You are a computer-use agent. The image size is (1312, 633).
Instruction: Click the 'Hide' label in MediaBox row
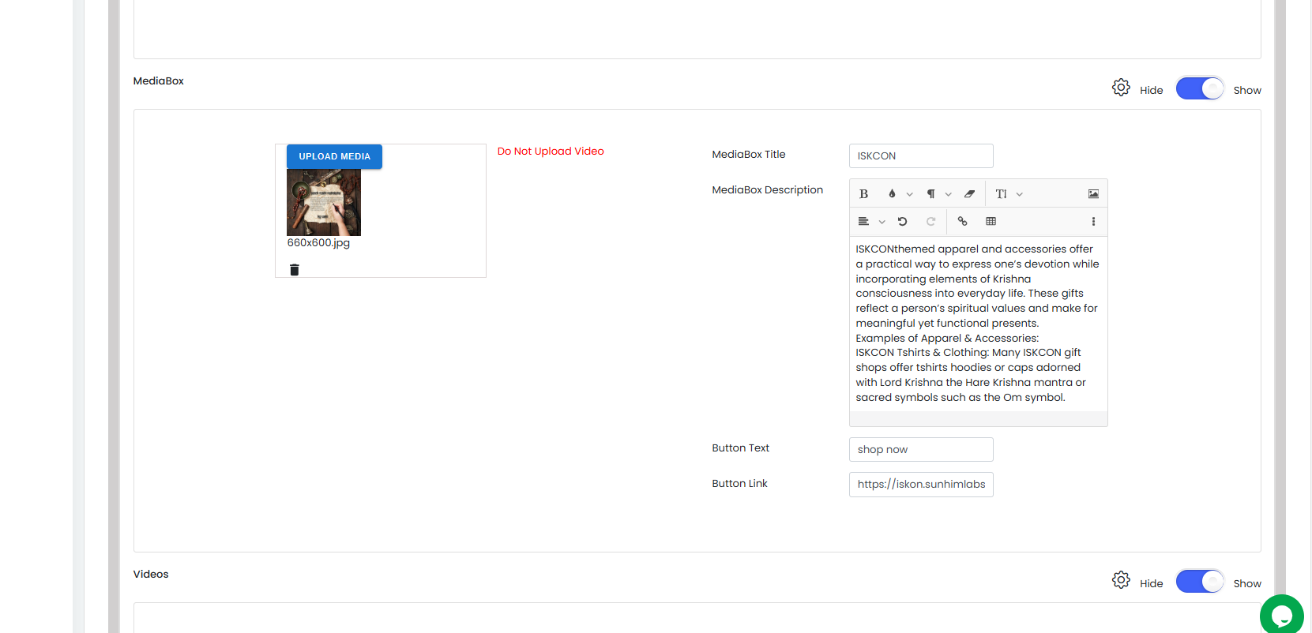[x=1152, y=91]
